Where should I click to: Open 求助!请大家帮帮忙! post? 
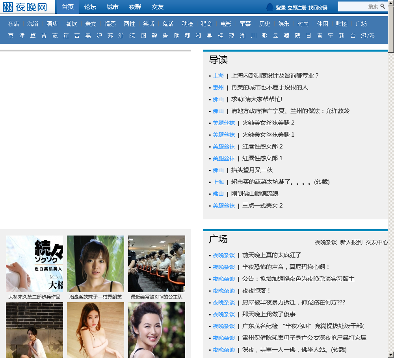tap(256, 99)
